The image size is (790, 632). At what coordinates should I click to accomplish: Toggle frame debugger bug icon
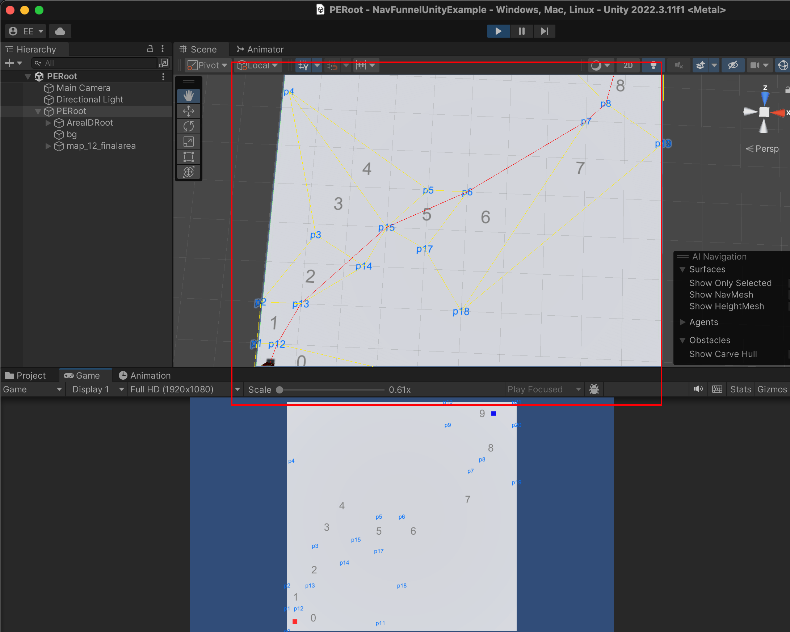[x=594, y=389]
